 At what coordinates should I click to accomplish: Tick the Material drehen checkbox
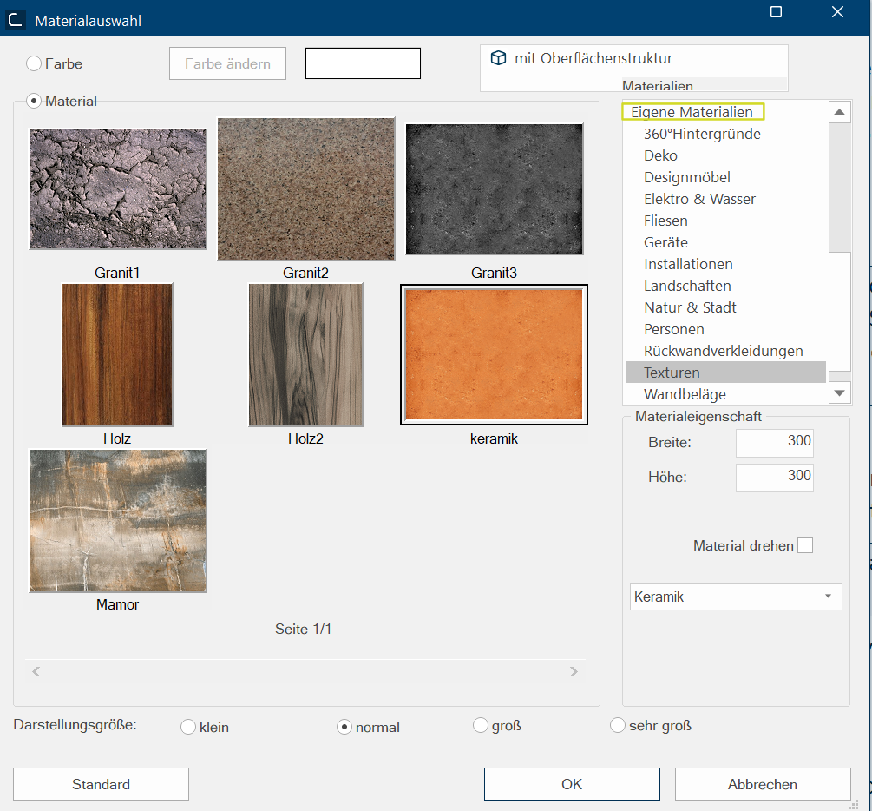[805, 545]
